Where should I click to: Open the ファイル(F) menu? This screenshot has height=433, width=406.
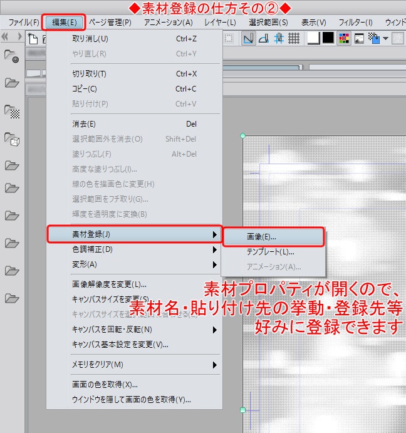(x=24, y=23)
